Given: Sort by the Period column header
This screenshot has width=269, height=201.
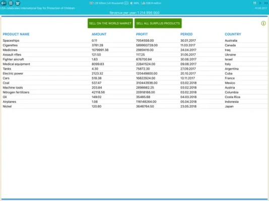Looking at the screenshot, I should [x=186, y=34].
